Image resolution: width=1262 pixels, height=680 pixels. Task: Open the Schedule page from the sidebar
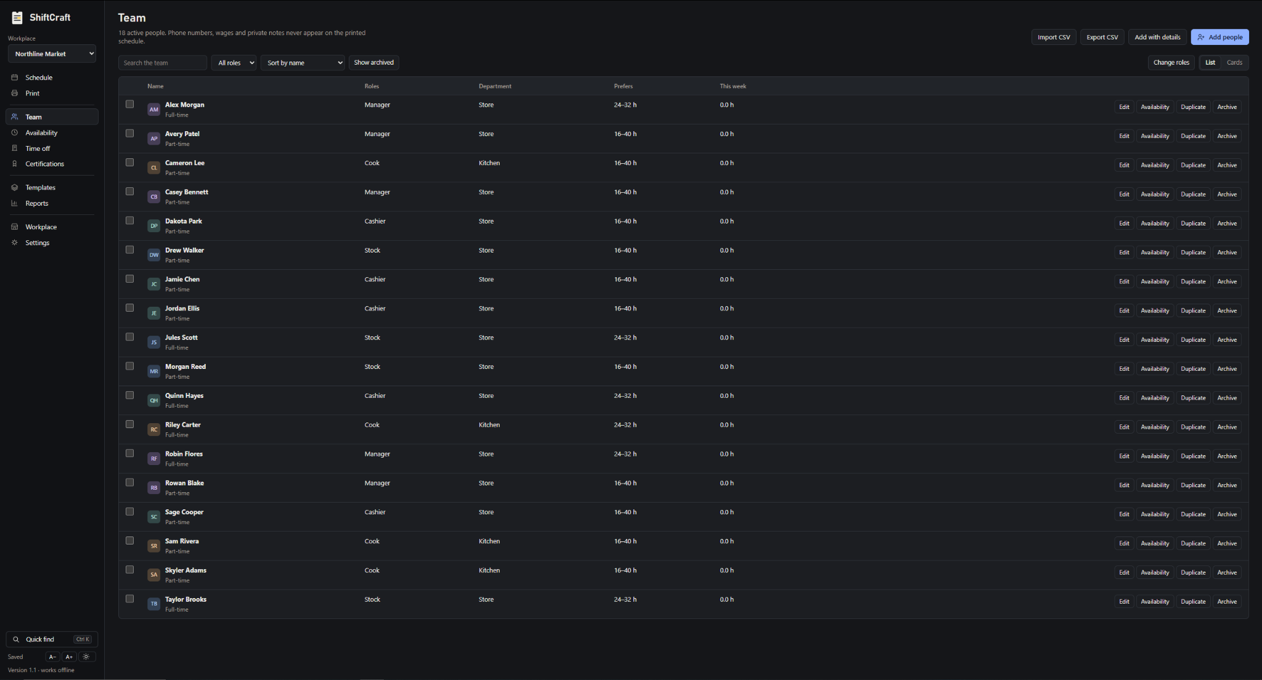click(52, 78)
